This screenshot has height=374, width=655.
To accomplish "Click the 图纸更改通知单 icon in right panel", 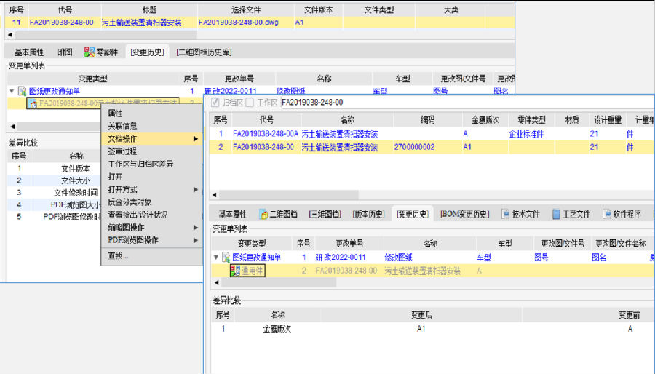I will coord(226,258).
